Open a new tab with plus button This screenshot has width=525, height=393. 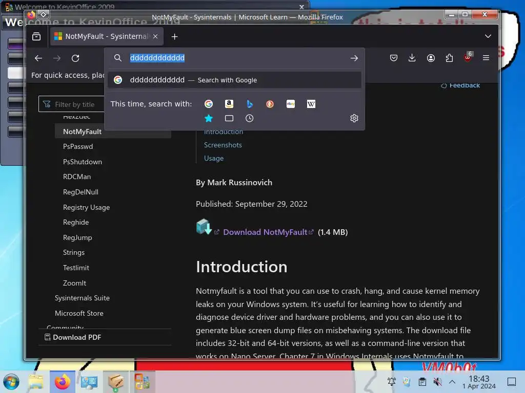click(174, 36)
